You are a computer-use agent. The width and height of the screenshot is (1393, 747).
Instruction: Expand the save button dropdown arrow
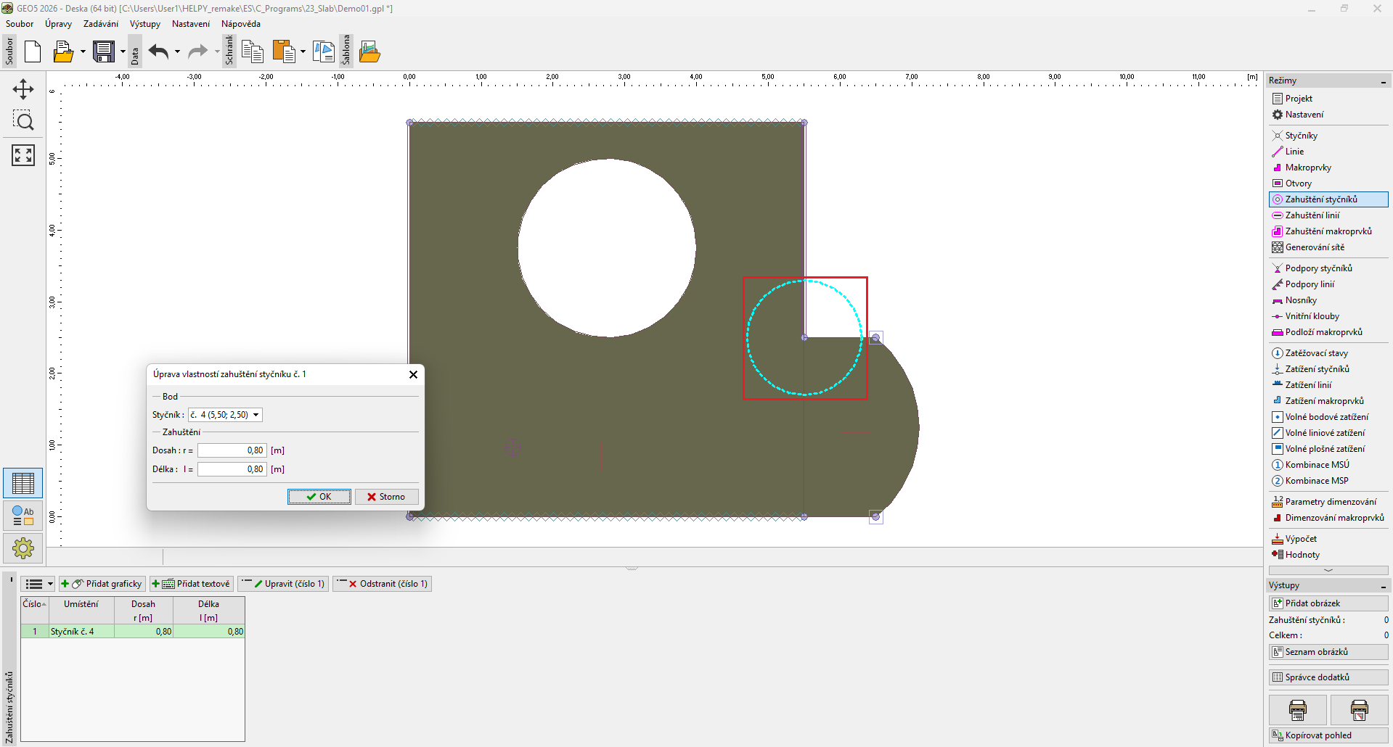(123, 51)
